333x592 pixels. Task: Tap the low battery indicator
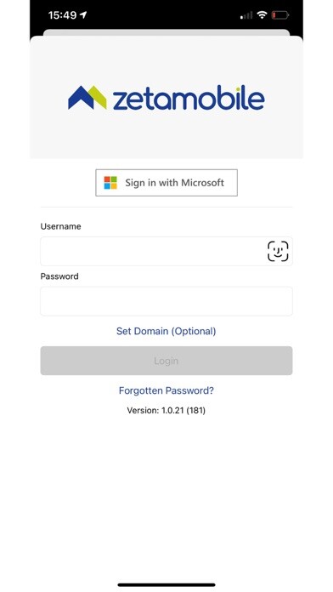(x=280, y=15)
